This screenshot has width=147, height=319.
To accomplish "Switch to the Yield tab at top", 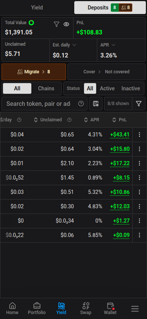I will 37,8.
